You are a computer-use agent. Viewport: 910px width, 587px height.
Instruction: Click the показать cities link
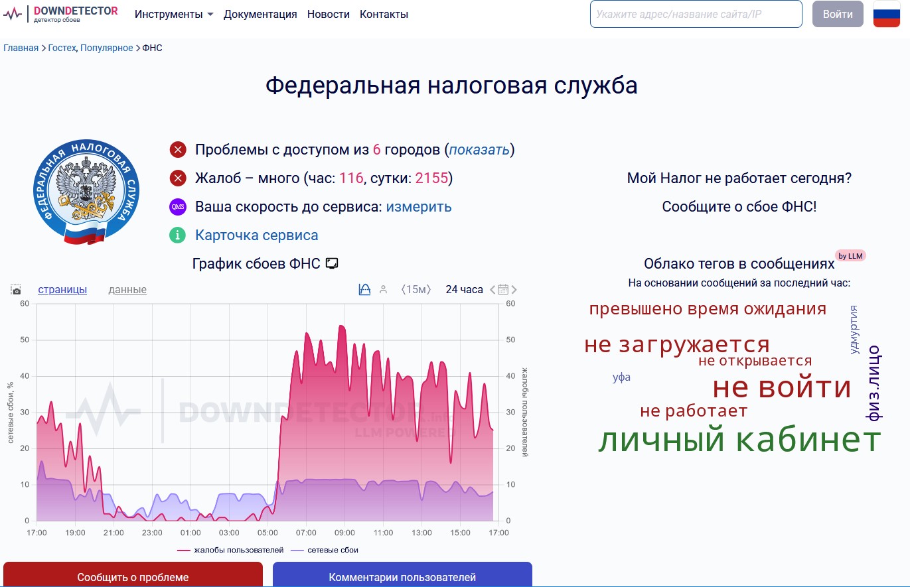pyautogui.click(x=479, y=149)
